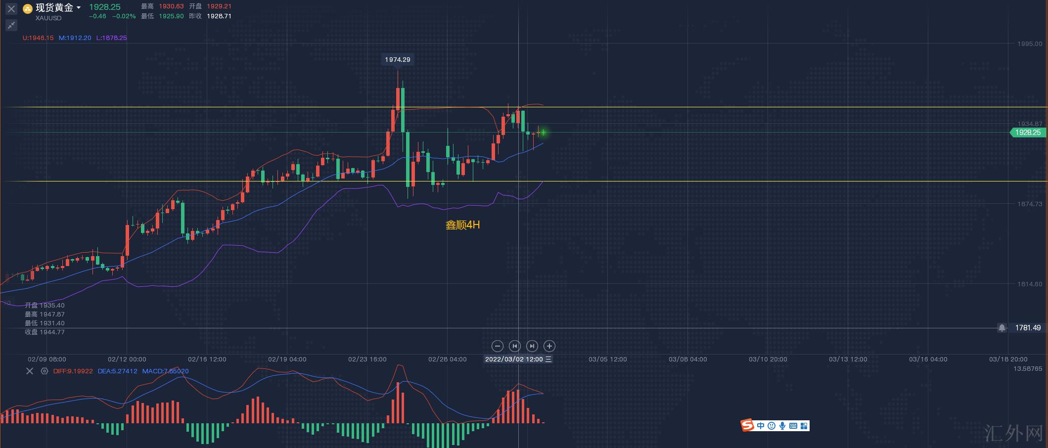Click the 1995.00 price axis label
This screenshot has height=448, width=1048.
[x=1030, y=44]
